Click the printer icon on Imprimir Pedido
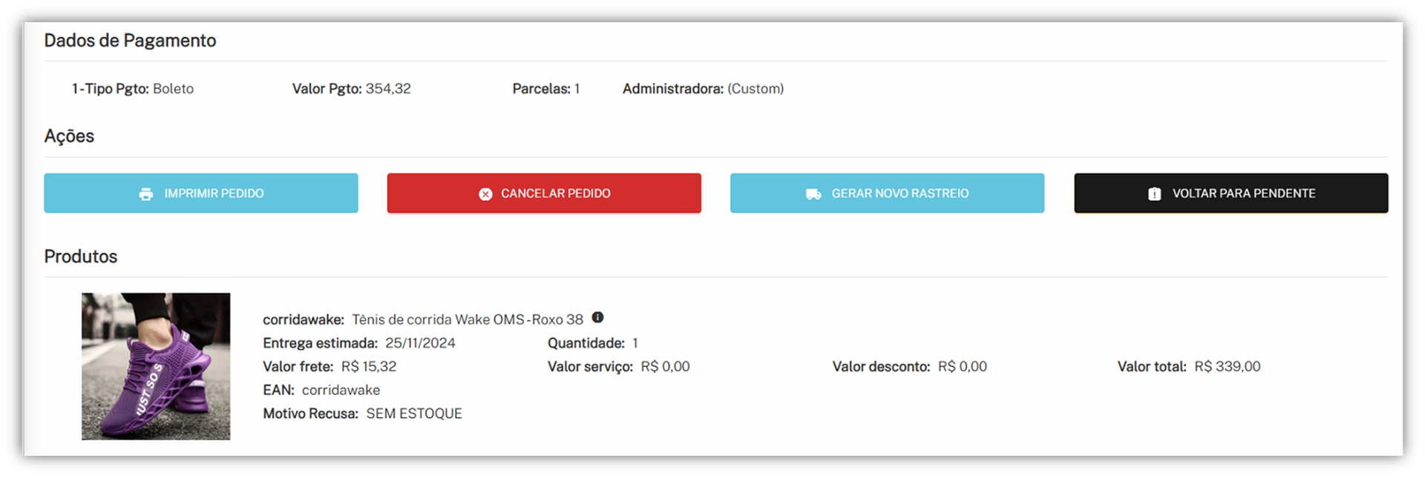The image size is (1425, 478). [146, 194]
